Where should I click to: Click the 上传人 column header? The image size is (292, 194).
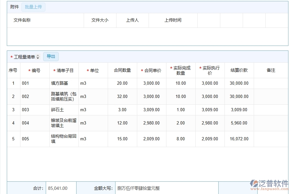click(x=132, y=20)
